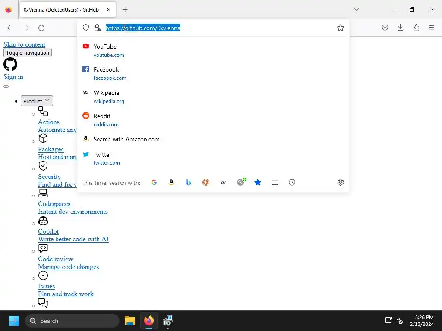The width and height of the screenshot is (442, 331).
Task: Search with DuckDuckGo one-off icon
Action: (206, 182)
